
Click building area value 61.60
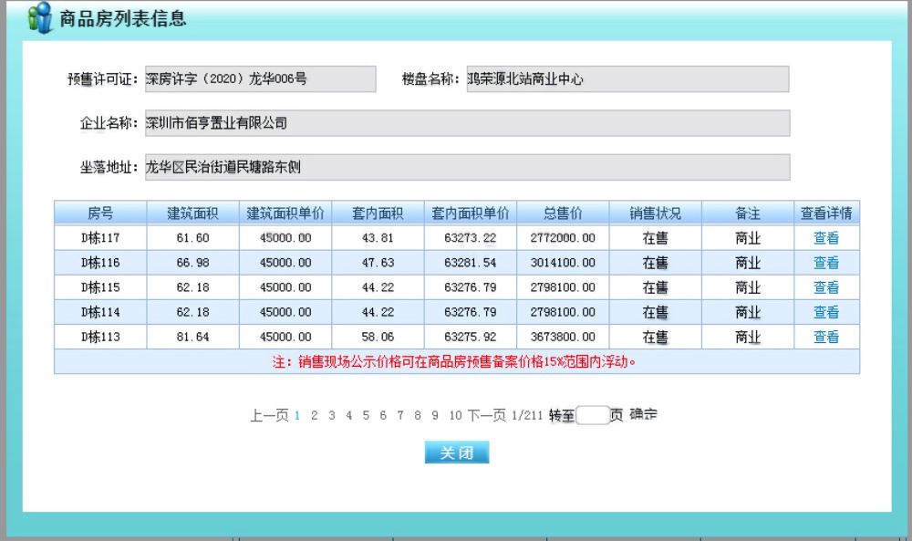193,238
